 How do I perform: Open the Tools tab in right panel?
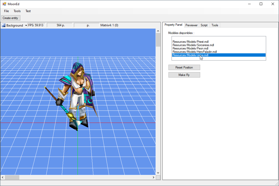[215, 25]
